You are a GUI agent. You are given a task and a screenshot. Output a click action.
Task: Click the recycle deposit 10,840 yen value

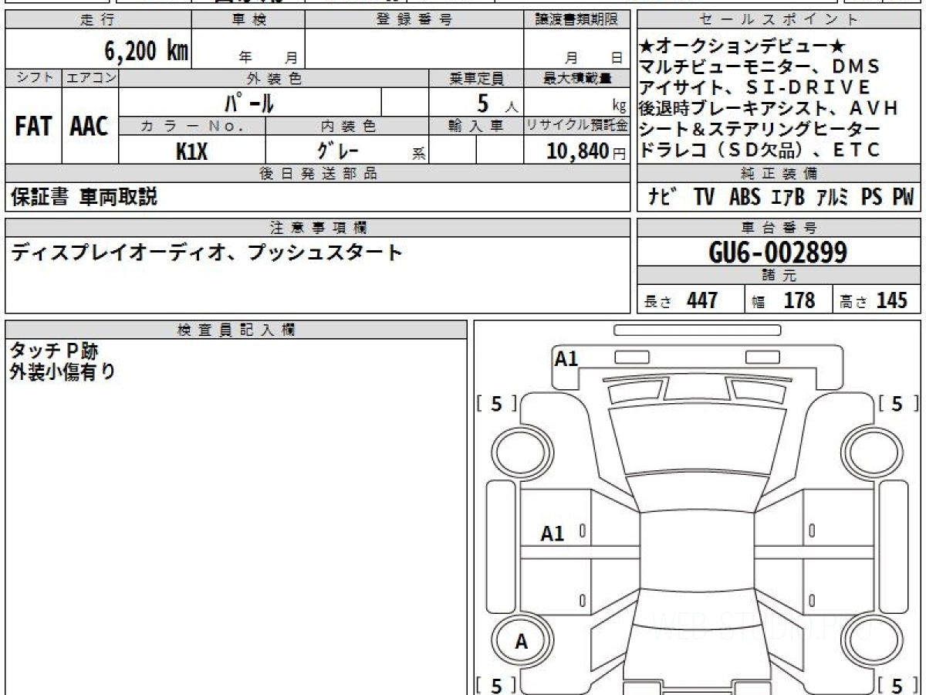[577, 151]
